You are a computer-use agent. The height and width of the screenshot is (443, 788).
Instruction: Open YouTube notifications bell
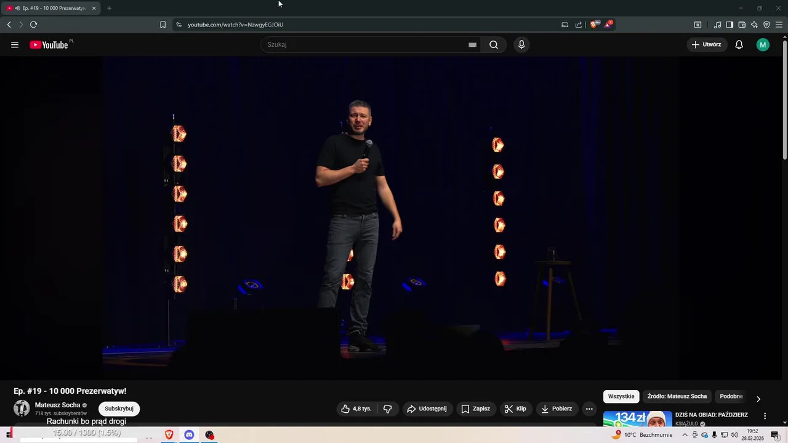(x=739, y=44)
